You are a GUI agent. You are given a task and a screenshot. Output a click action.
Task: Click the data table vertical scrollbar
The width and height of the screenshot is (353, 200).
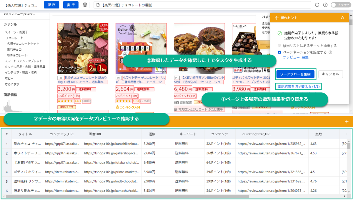point(349,146)
